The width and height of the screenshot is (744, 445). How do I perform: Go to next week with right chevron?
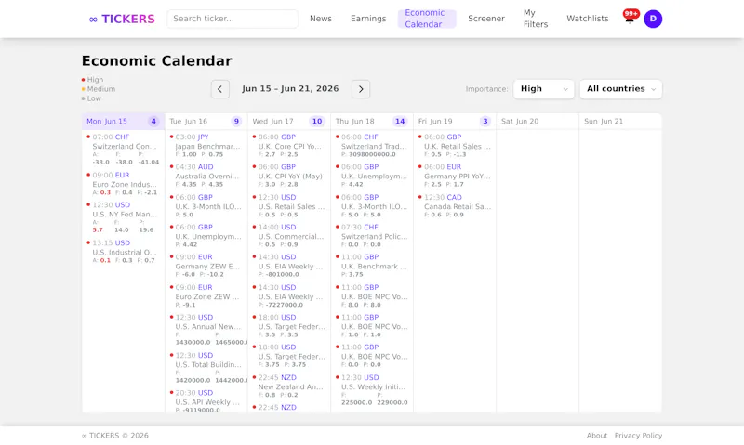[x=361, y=89]
